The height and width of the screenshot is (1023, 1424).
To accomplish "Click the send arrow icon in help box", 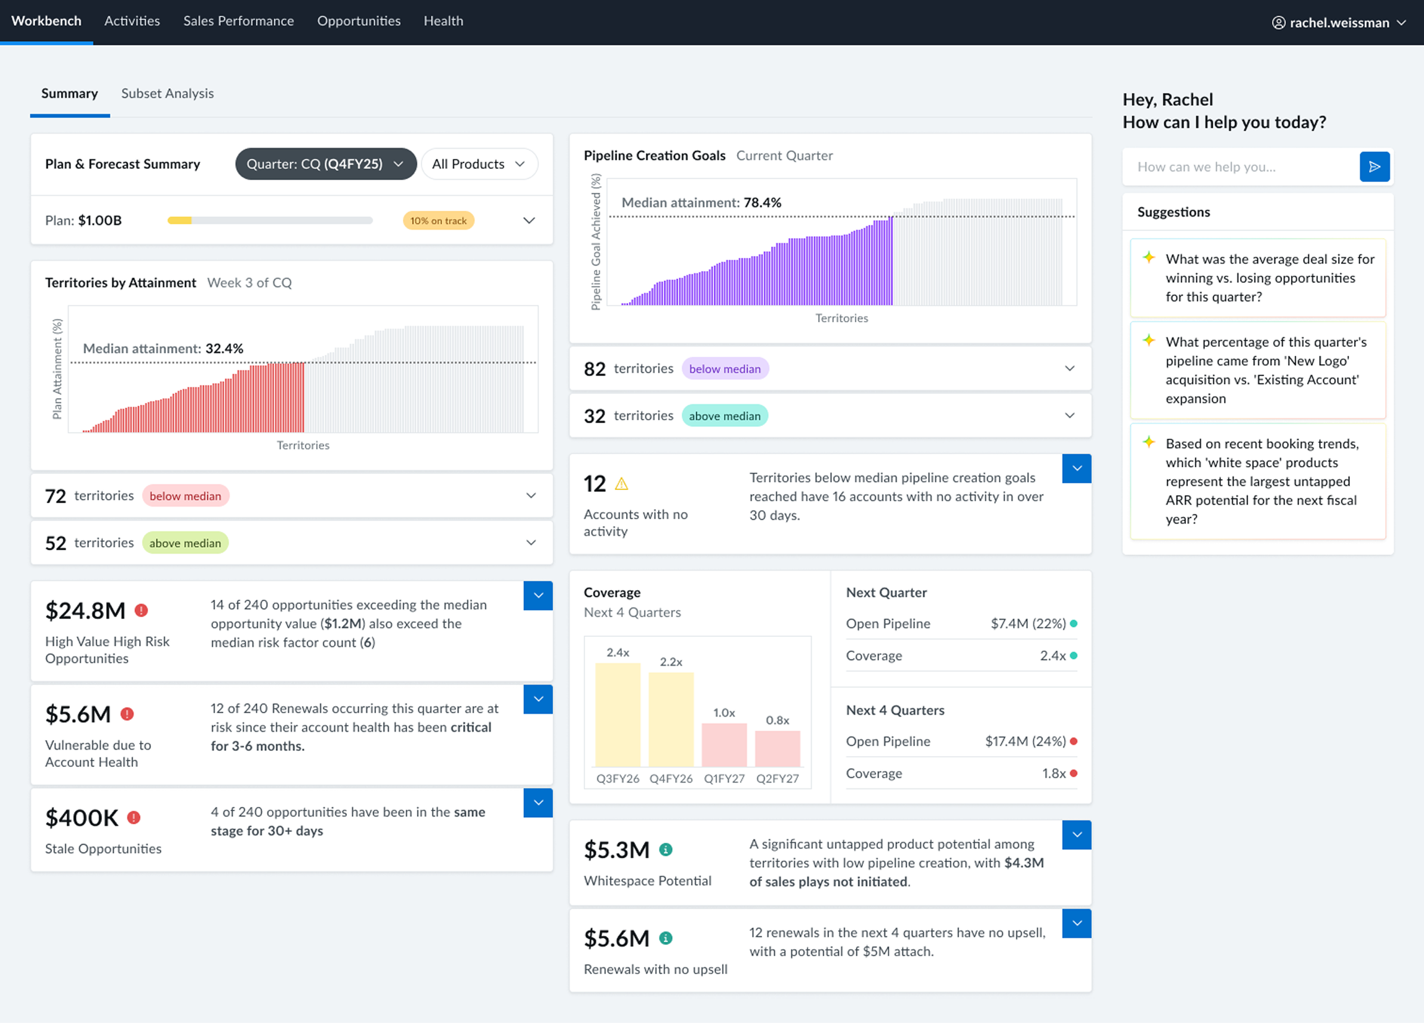I will (x=1374, y=167).
